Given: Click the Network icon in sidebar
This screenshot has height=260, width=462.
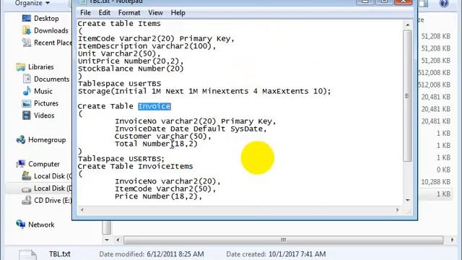Looking at the screenshot, I should pyautogui.click(x=21, y=225).
